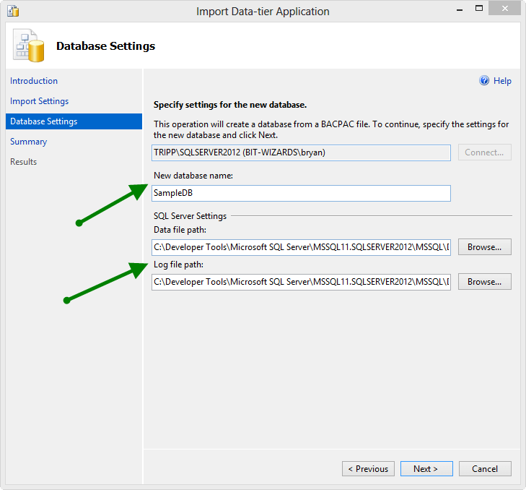Maximize the Import Data-tier Application window
The image size is (526, 490).
479,9
